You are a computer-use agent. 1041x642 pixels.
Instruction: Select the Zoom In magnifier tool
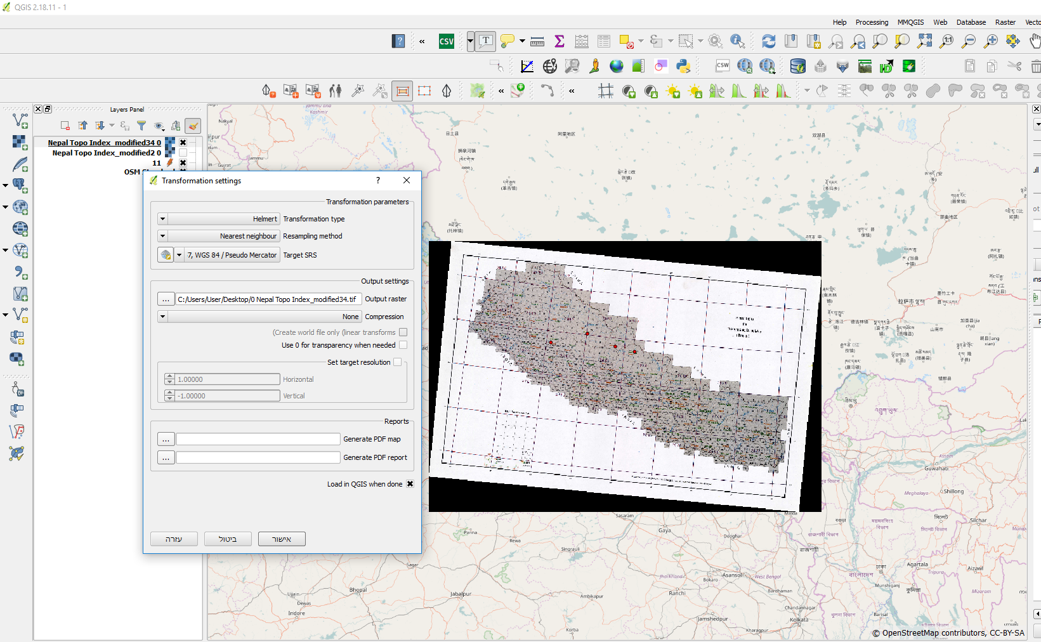[x=991, y=41]
